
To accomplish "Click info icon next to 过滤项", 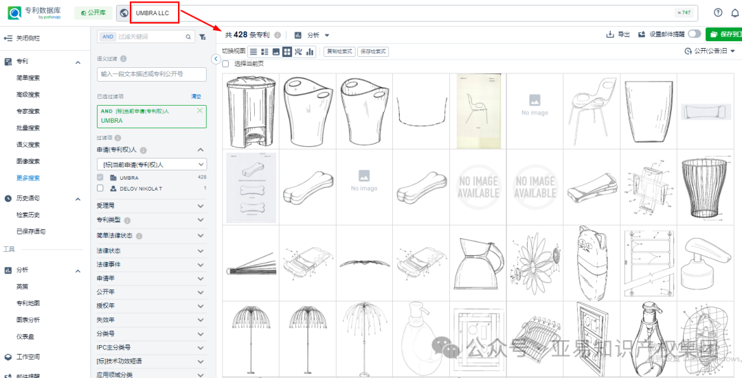I will (117, 138).
